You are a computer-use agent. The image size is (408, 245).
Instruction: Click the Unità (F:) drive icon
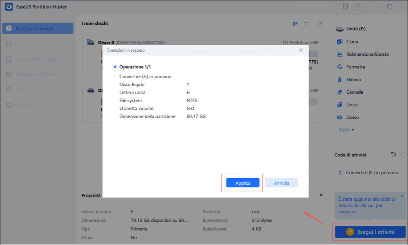point(339,29)
